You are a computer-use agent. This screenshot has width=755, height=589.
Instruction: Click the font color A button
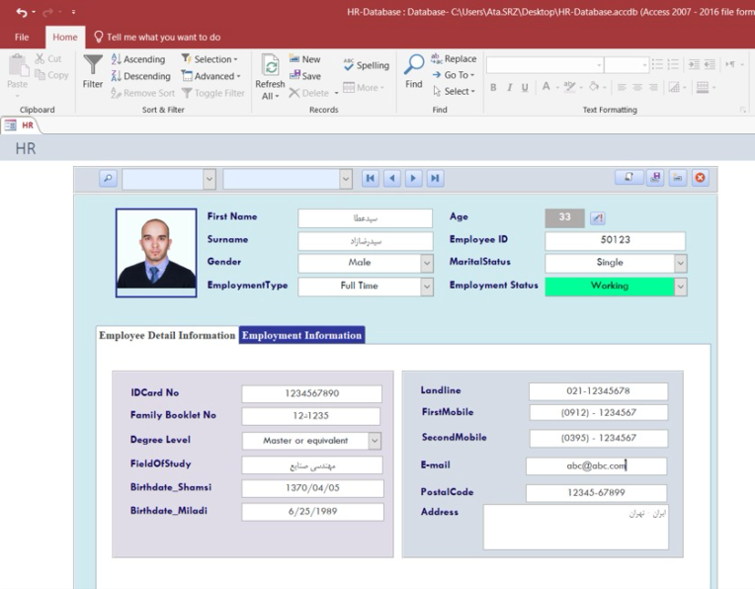coord(546,87)
